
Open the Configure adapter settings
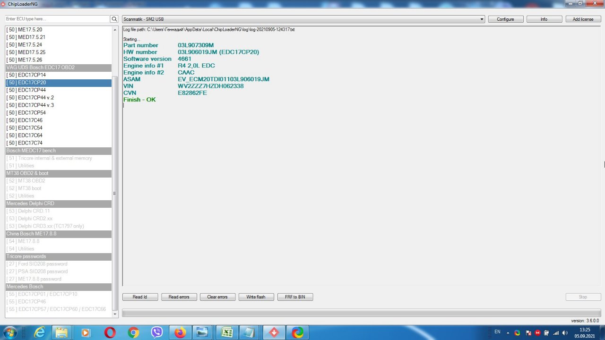pyautogui.click(x=505, y=19)
